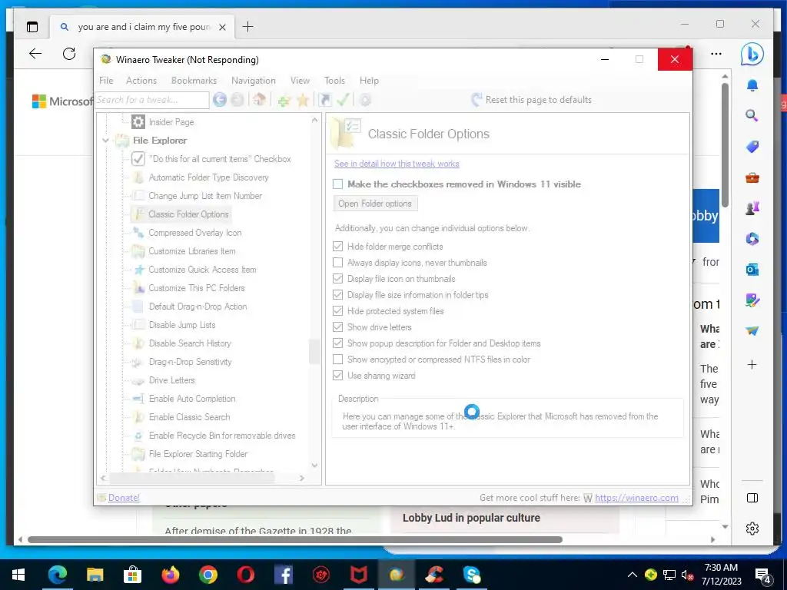Open See in detail how this tweak works link
Screen dimensions: 787x590
(397, 164)
